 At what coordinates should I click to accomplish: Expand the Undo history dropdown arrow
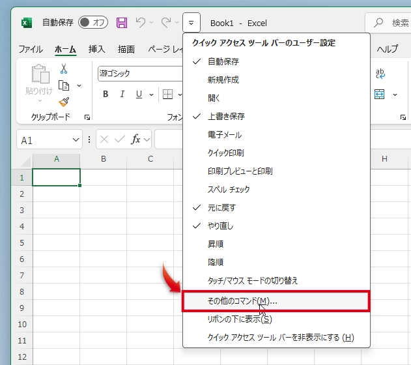(152, 23)
